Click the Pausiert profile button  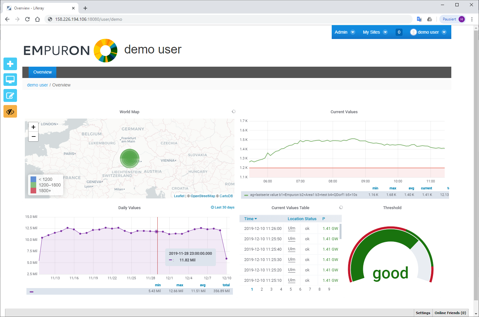[453, 19]
